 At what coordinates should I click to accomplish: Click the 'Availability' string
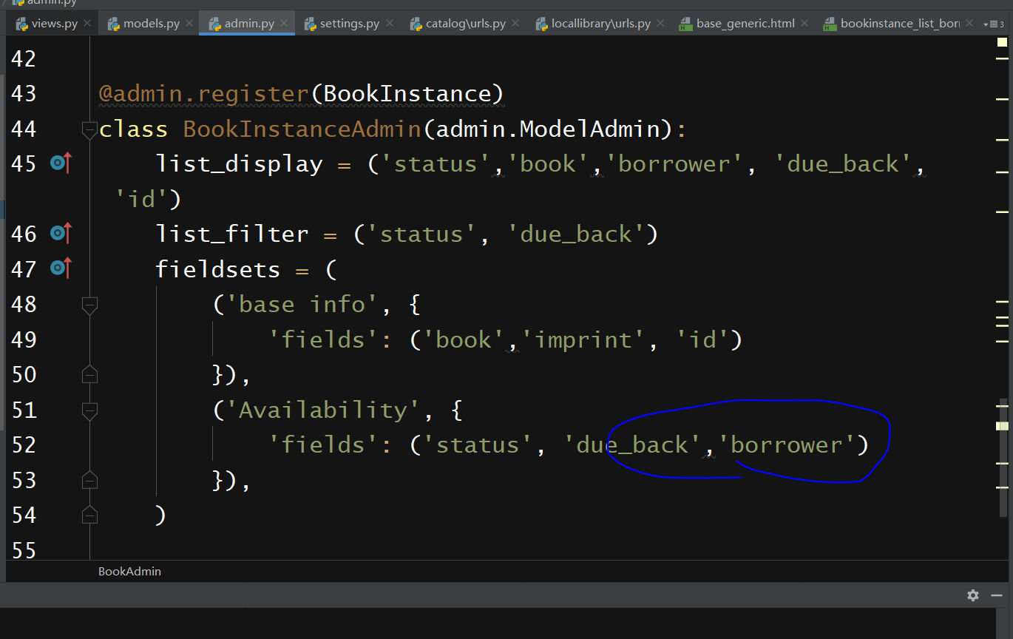point(323,410)
